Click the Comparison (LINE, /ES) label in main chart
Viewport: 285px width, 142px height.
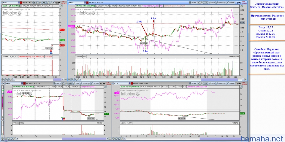pos(151,6)
